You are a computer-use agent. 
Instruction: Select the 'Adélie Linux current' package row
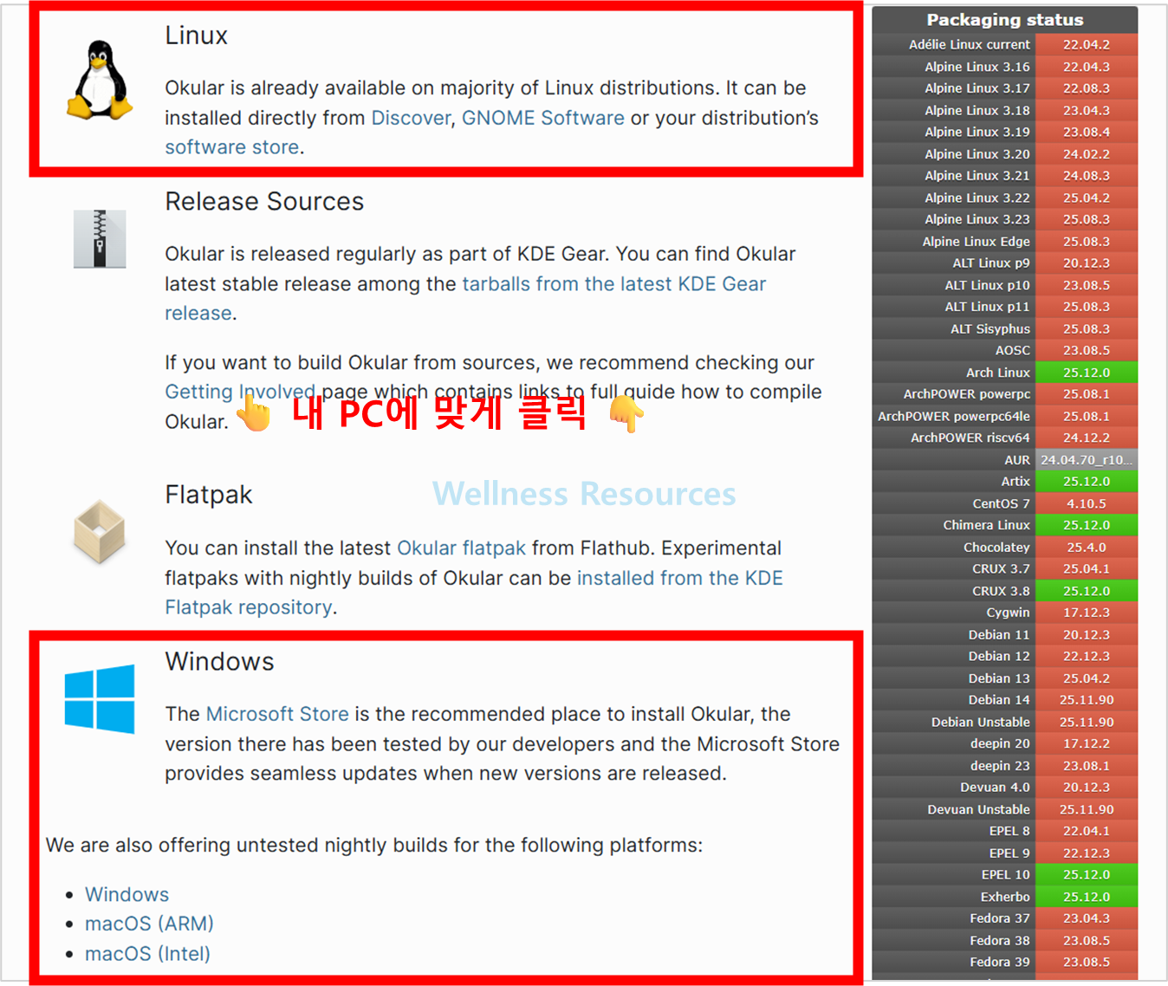click(1005, 44)
